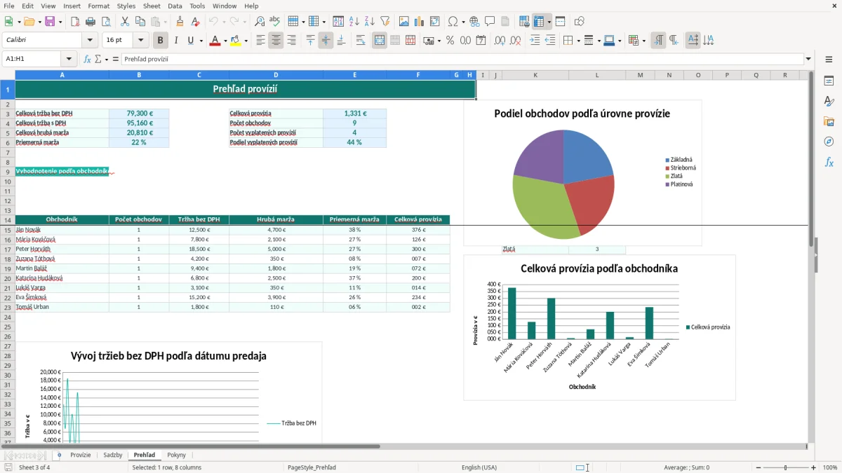Click the Sheet 3 of 4 status indicator
Viewport: 842px width, 473px height.
pos(34,467)
